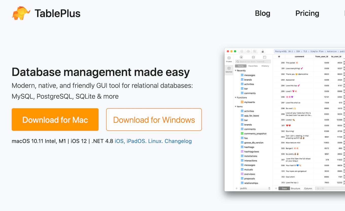Switch to the Structure tab
345x211 pixels.
(296, 188)
